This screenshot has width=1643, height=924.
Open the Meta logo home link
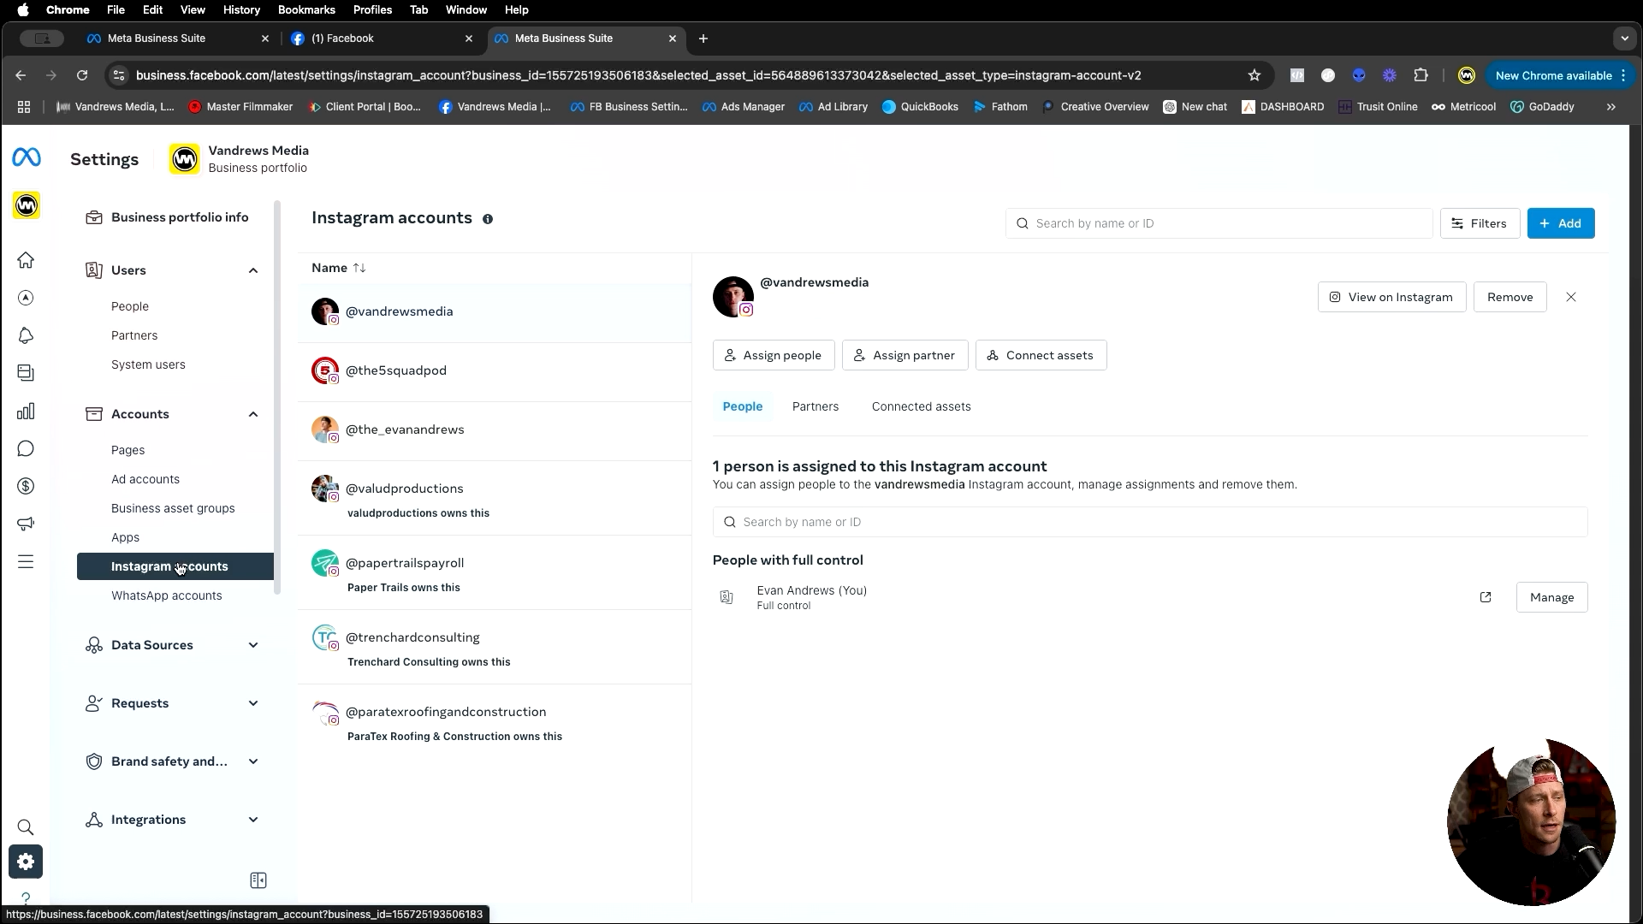pyautogui.click(x=26, y=157)
